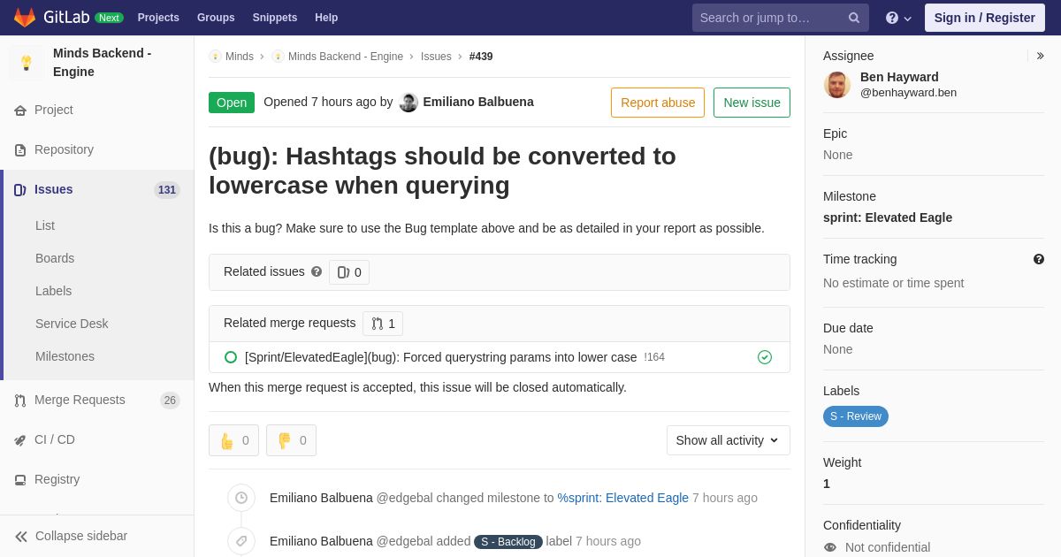
Task: Open Milestones in sidebar
Action: pyautogui.click(x=65, y=356)
